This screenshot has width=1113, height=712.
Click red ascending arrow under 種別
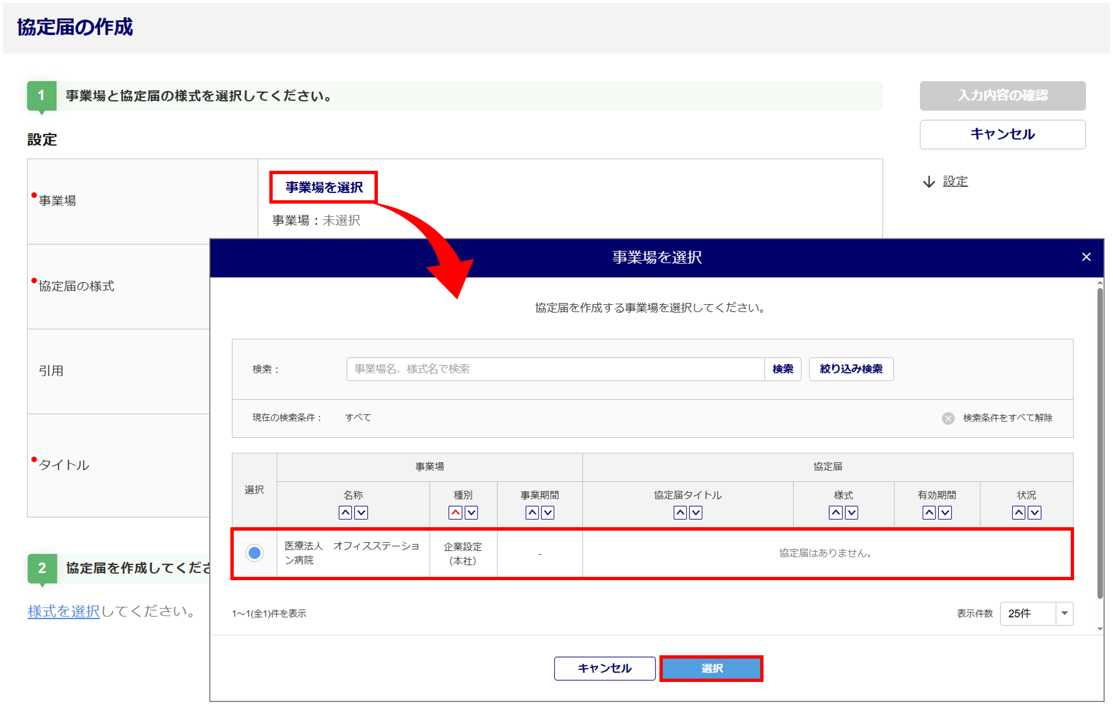[x=455, y=512]
